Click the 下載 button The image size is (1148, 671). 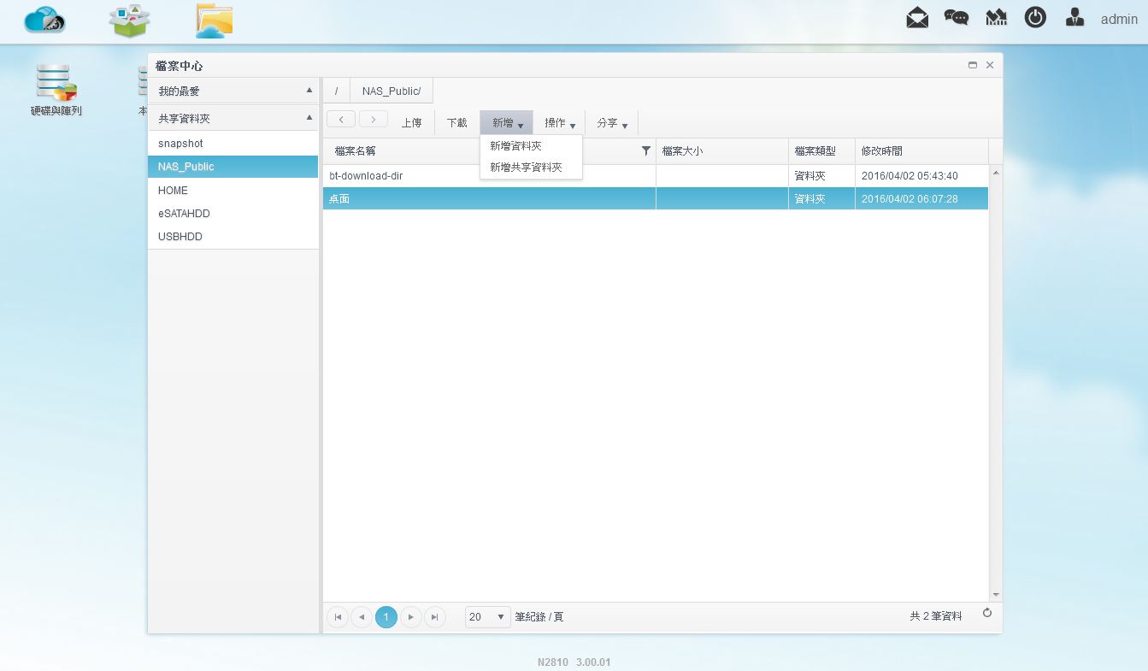pos(457,123)
